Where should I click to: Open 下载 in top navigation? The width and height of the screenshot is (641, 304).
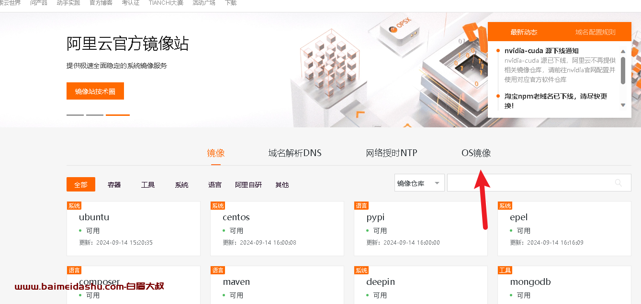pyautogui.click(x=230, y=3)
